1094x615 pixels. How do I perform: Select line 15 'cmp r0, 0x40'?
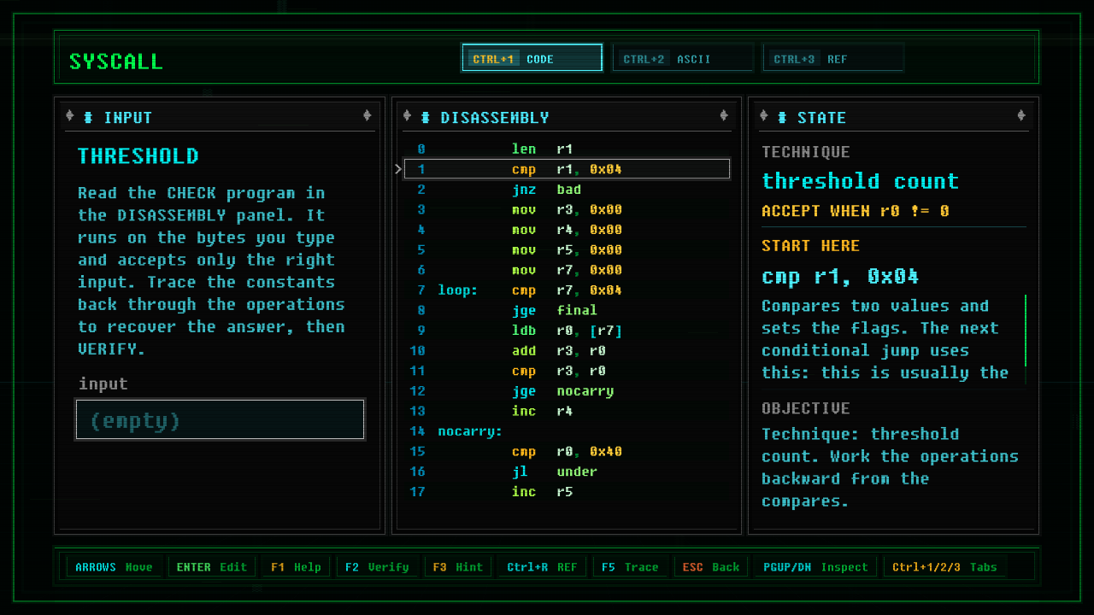(x=567, y=452)
